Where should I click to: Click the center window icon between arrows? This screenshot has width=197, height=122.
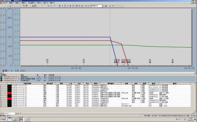65,6
